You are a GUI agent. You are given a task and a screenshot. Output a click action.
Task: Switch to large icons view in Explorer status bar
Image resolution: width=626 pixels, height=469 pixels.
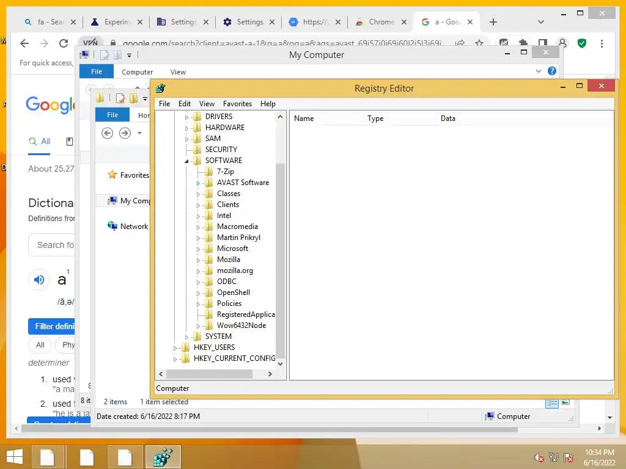[x=565, y=402]
